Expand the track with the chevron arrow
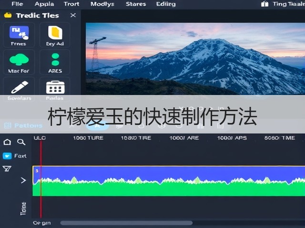305x228 pixels. pyautogui.click(x=23, y=180)
